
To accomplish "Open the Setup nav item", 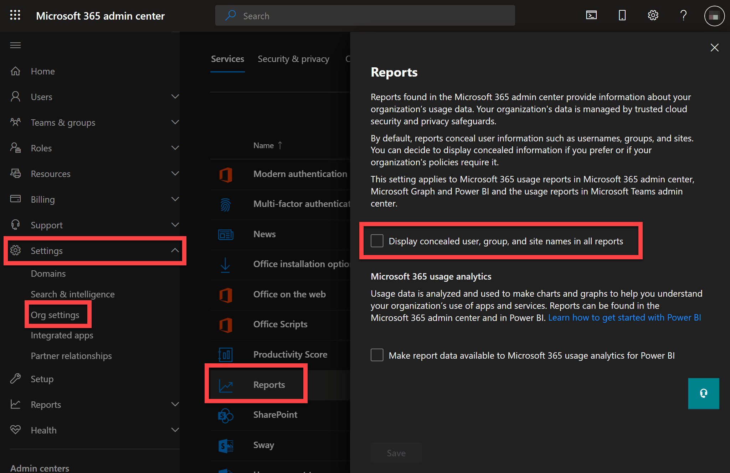I will pyautogui.click(x=42, y=379).
